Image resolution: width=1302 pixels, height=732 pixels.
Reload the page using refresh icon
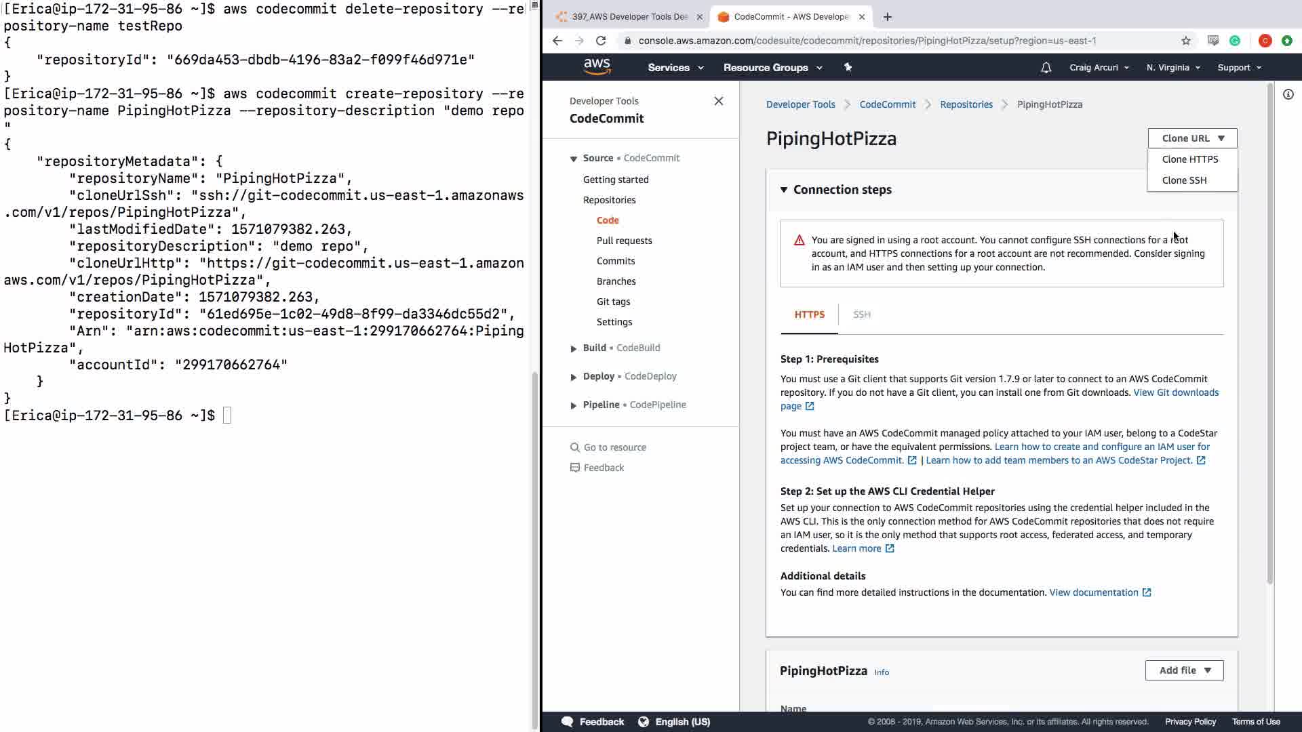[x=601, y=41]
